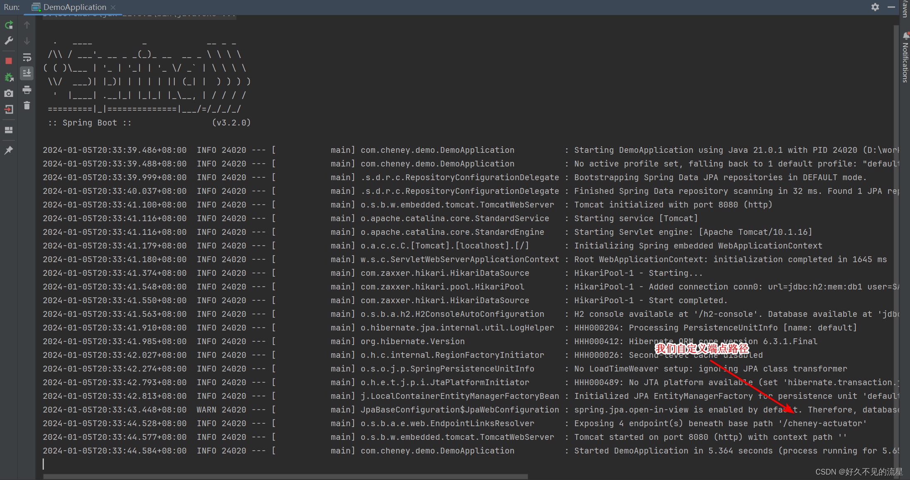Click the down stack trace arrow
910x480 pixels.
coord(27,41)
